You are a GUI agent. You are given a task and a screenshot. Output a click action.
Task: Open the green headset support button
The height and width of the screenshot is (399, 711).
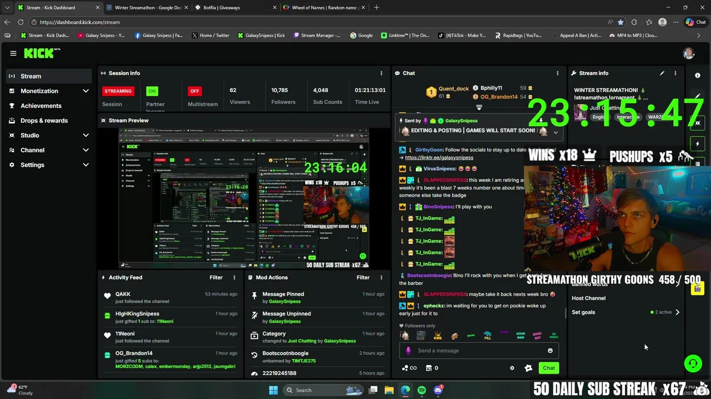click(693, 364)
